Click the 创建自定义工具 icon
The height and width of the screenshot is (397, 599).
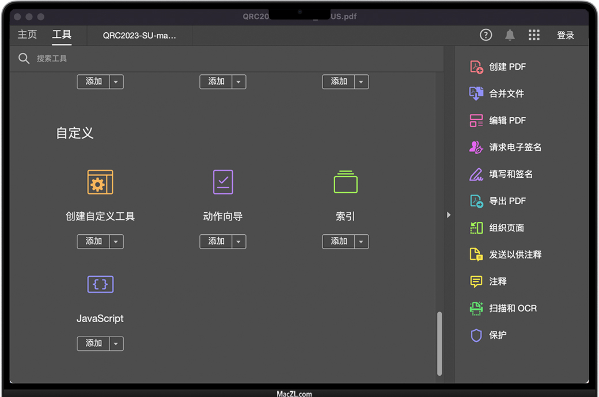tap(100, 182)
